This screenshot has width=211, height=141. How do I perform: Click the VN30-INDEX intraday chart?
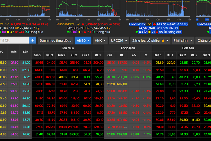click(88, 8)
